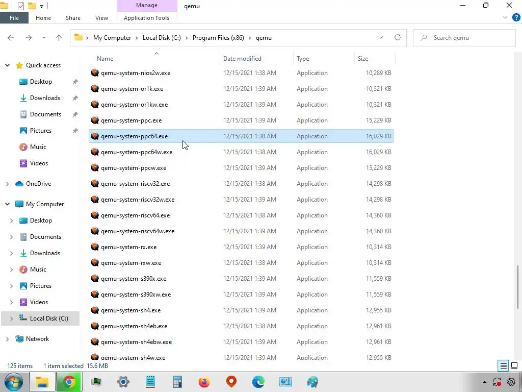Open the quick access toolbar customize dropdown
This screenshot has width=522, height=392.
pos(42,6)
